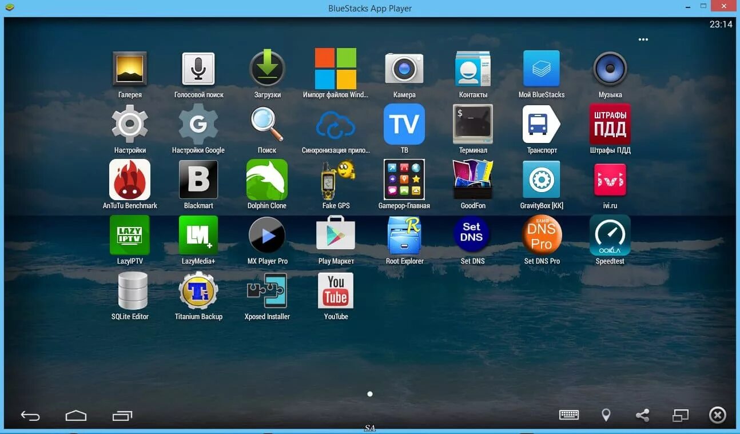This screenshot has width=740, height=434.
Task: Launch the Транспорт bus app
Action: [542, 124]
